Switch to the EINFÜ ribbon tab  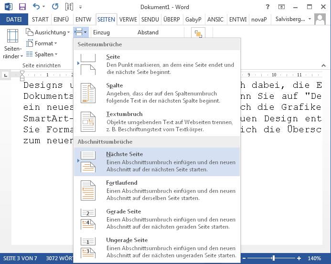click(61, 20)
